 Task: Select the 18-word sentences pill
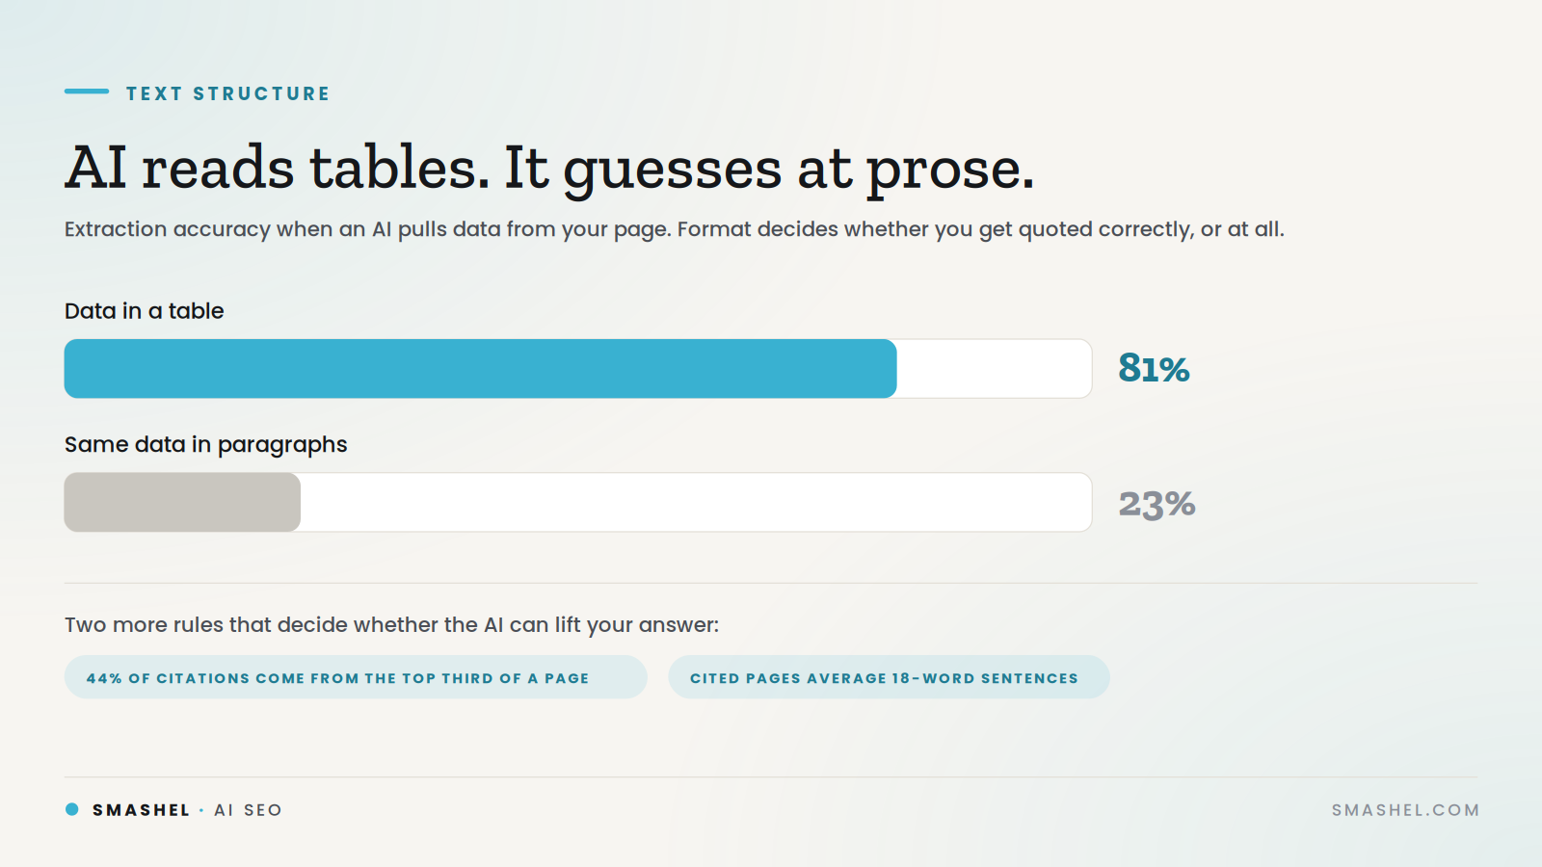tap(889, 677)
